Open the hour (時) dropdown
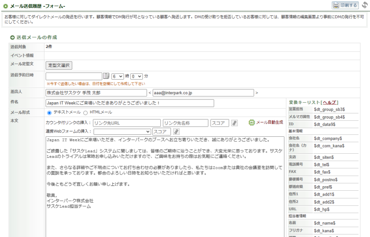The width and height of the screenshot is (370, 237). (x=118, y=76)
